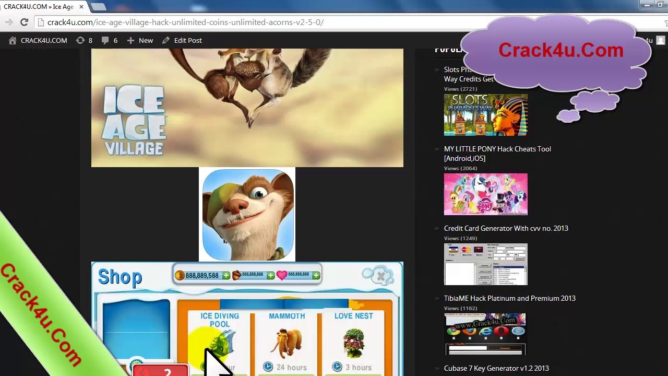
Task: Select the Mammoth shop item
Action: pyautogui.click(x=287, y=342)
